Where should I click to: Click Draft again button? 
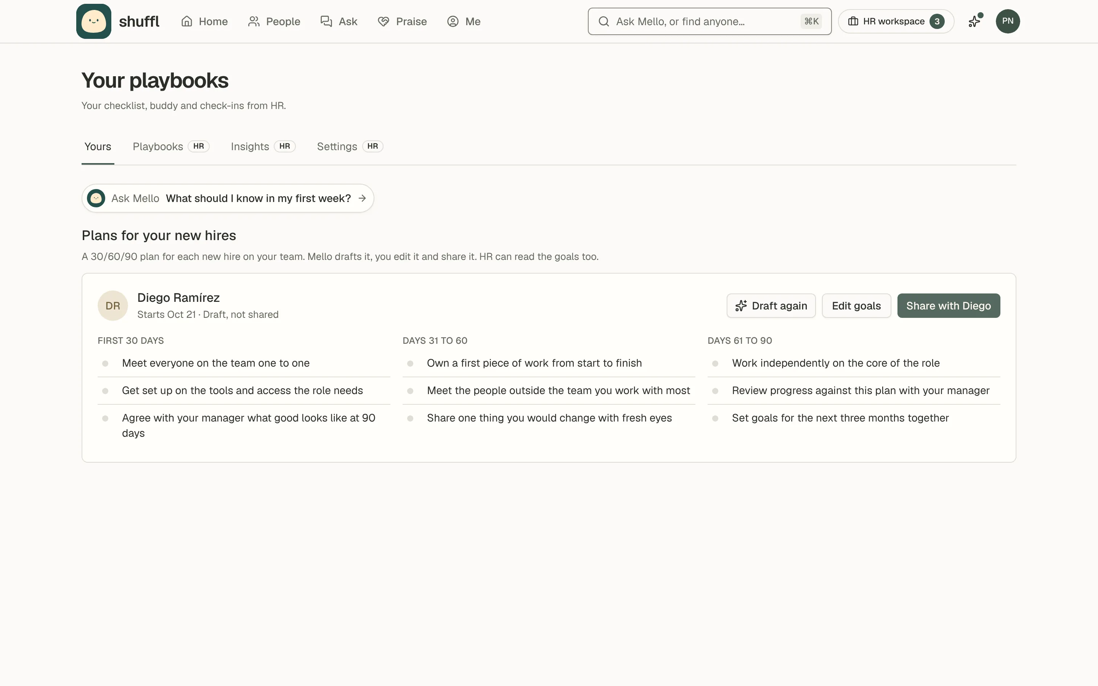771,305
